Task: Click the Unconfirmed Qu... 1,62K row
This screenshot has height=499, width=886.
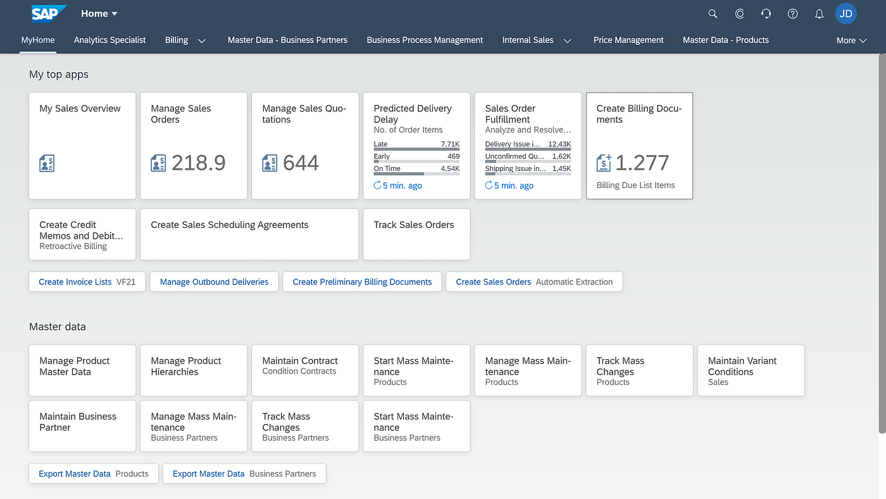Action: [x=528, y=156]
